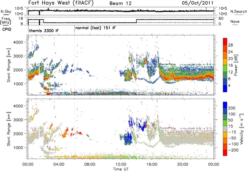Click the 'Fort Hays West (fitACF)' title
Image resolution: width=247 pixels, height=171 pixels.
[x=61, y=3]
